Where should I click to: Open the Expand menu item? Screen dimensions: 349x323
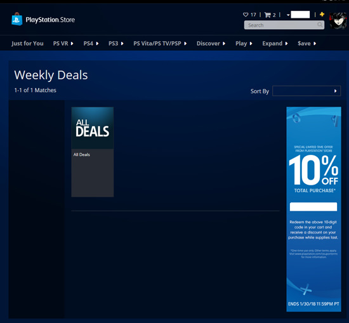click(x=275, y=43)
